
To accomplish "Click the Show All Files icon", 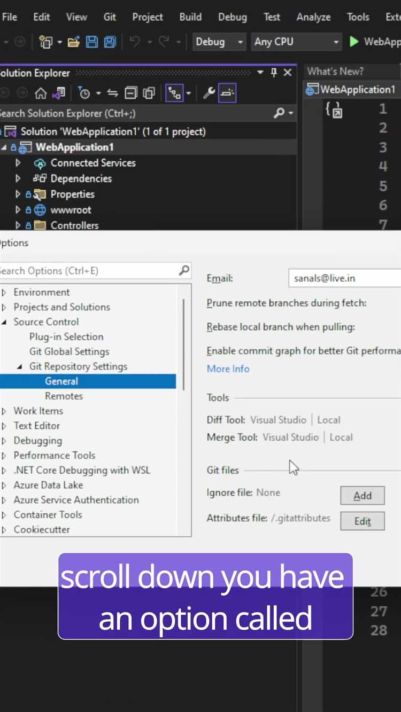I will pos(149,93).
